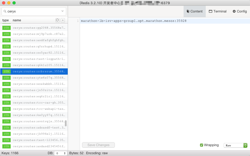
Task: Select key ceryx:routes:tcc-car-gh.355
Action: coord(34,103)
